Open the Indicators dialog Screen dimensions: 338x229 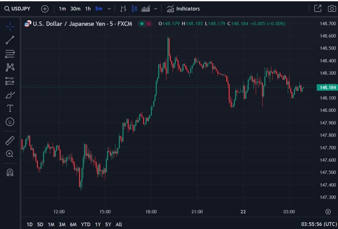point(183,9)
